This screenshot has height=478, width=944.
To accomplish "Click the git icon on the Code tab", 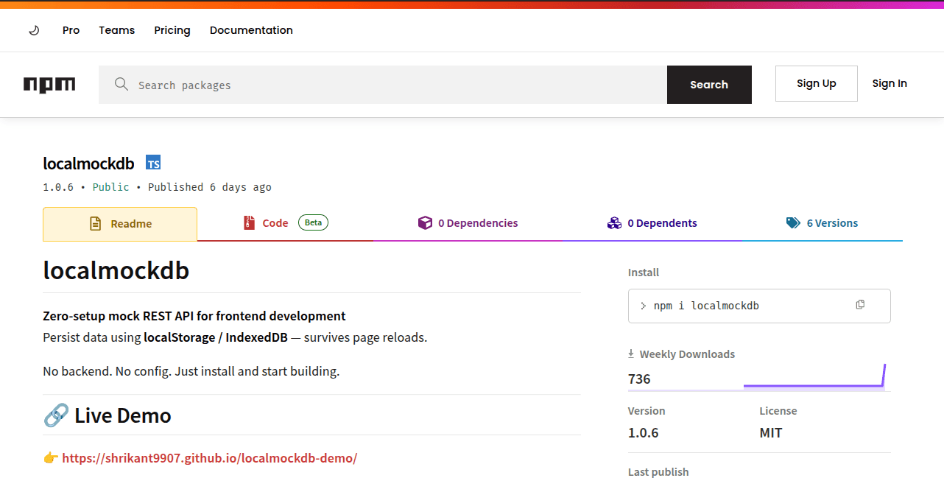I will [x=249, y=222].
